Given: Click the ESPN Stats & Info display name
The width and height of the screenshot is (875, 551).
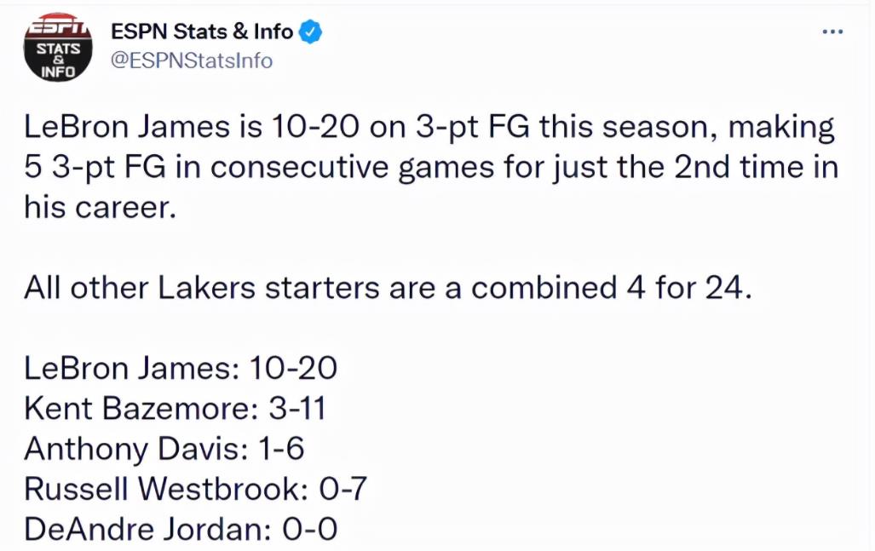Looking at the screenshot, I should click(x=202, y=32).
